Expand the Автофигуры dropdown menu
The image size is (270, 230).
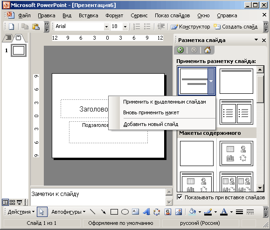[69, 212]
